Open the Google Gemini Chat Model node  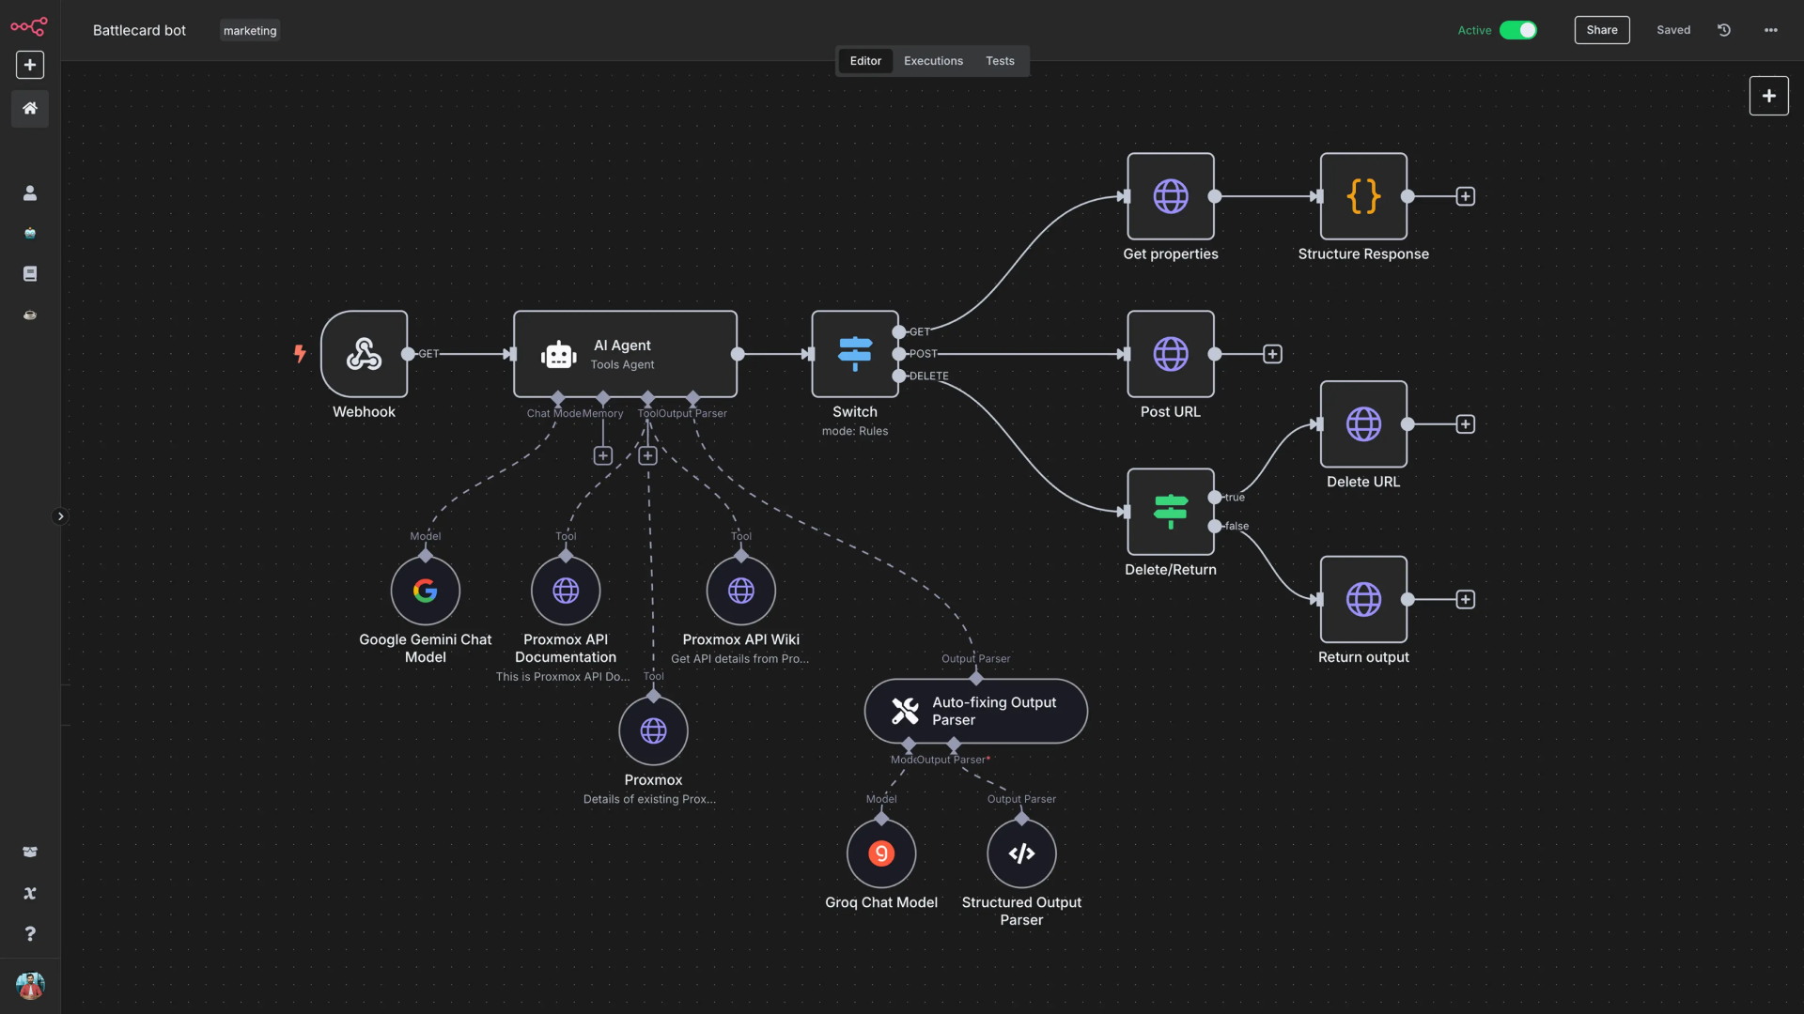(x=425, y=591)
